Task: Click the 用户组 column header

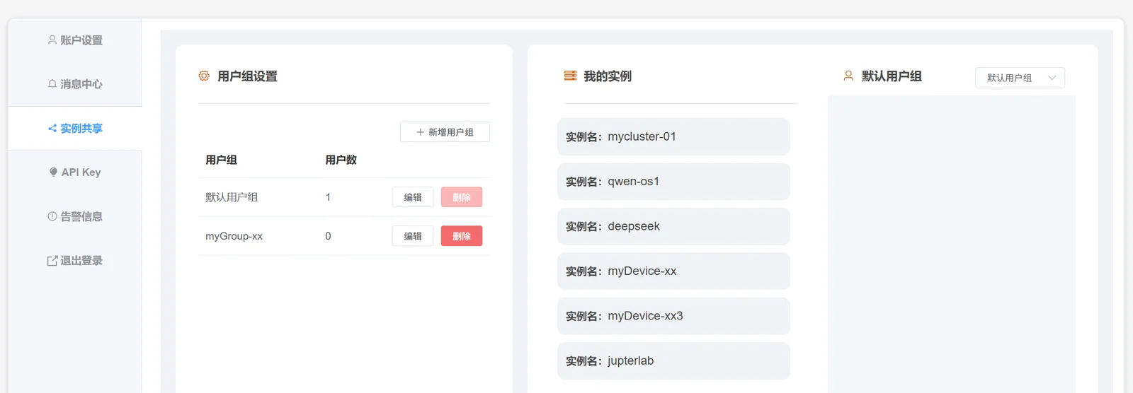Action: click(x=221, y=160)
